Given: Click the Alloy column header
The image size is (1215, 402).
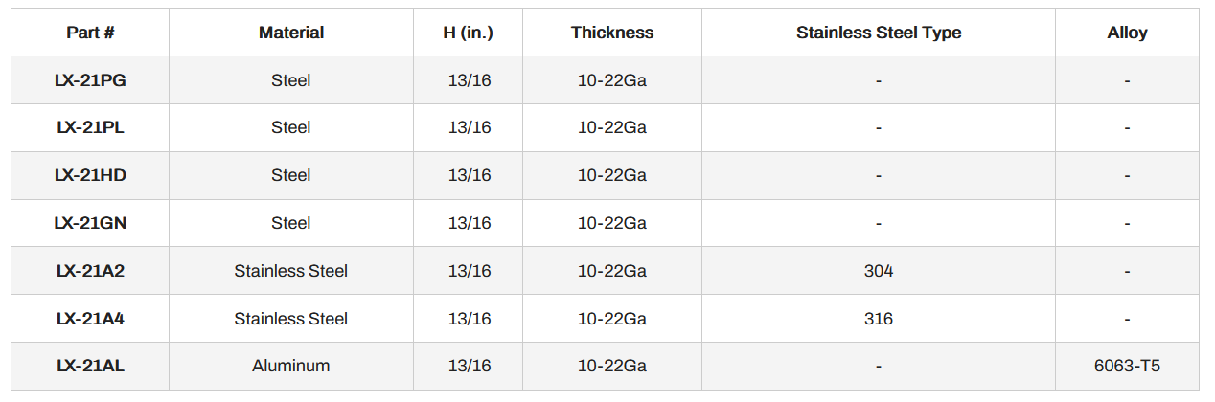Looking at the screenshot, I should (1127, 33).
